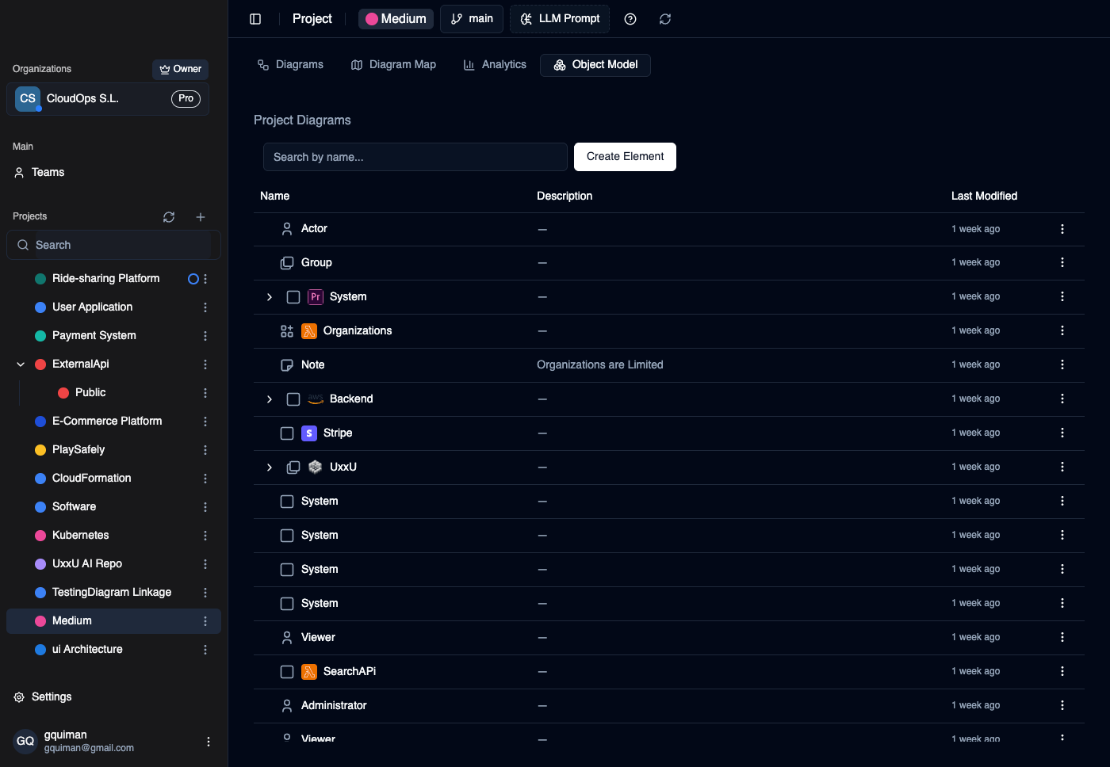Open more options for SearchAPi row
The height and width of the screenshot is (767, 1110).
tap(1062, 671)
